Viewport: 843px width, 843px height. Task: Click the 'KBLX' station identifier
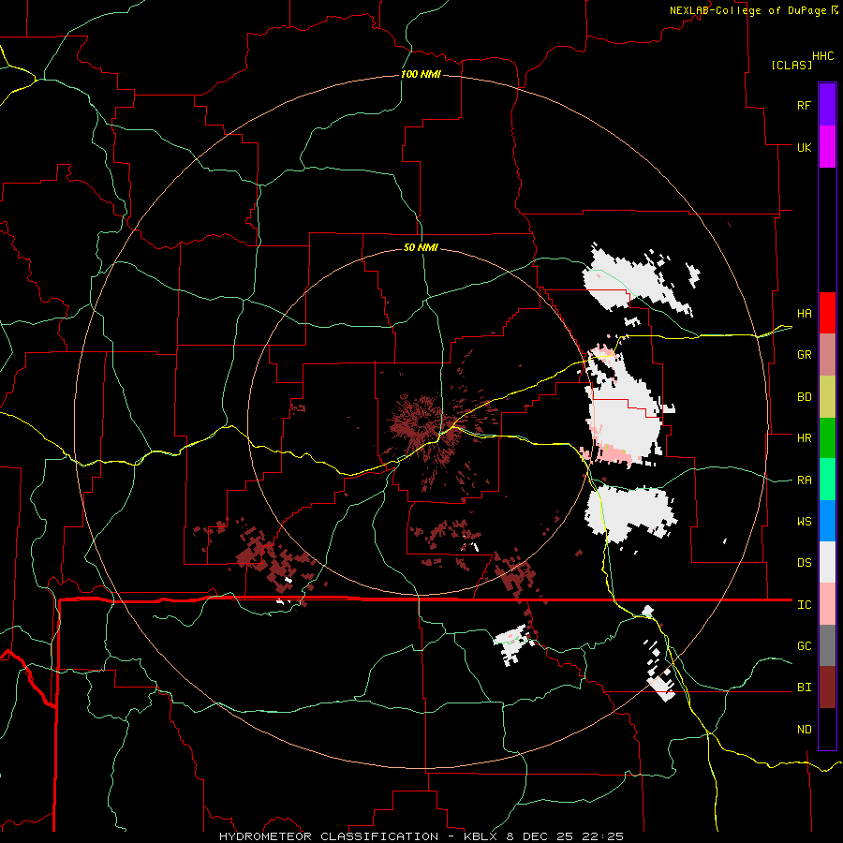tap(481, 836)
